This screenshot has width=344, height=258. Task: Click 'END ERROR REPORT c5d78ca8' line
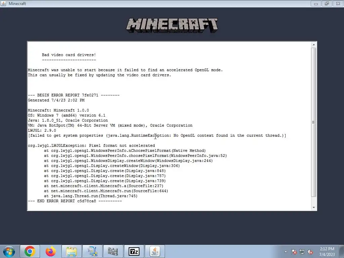click(75, 201)
